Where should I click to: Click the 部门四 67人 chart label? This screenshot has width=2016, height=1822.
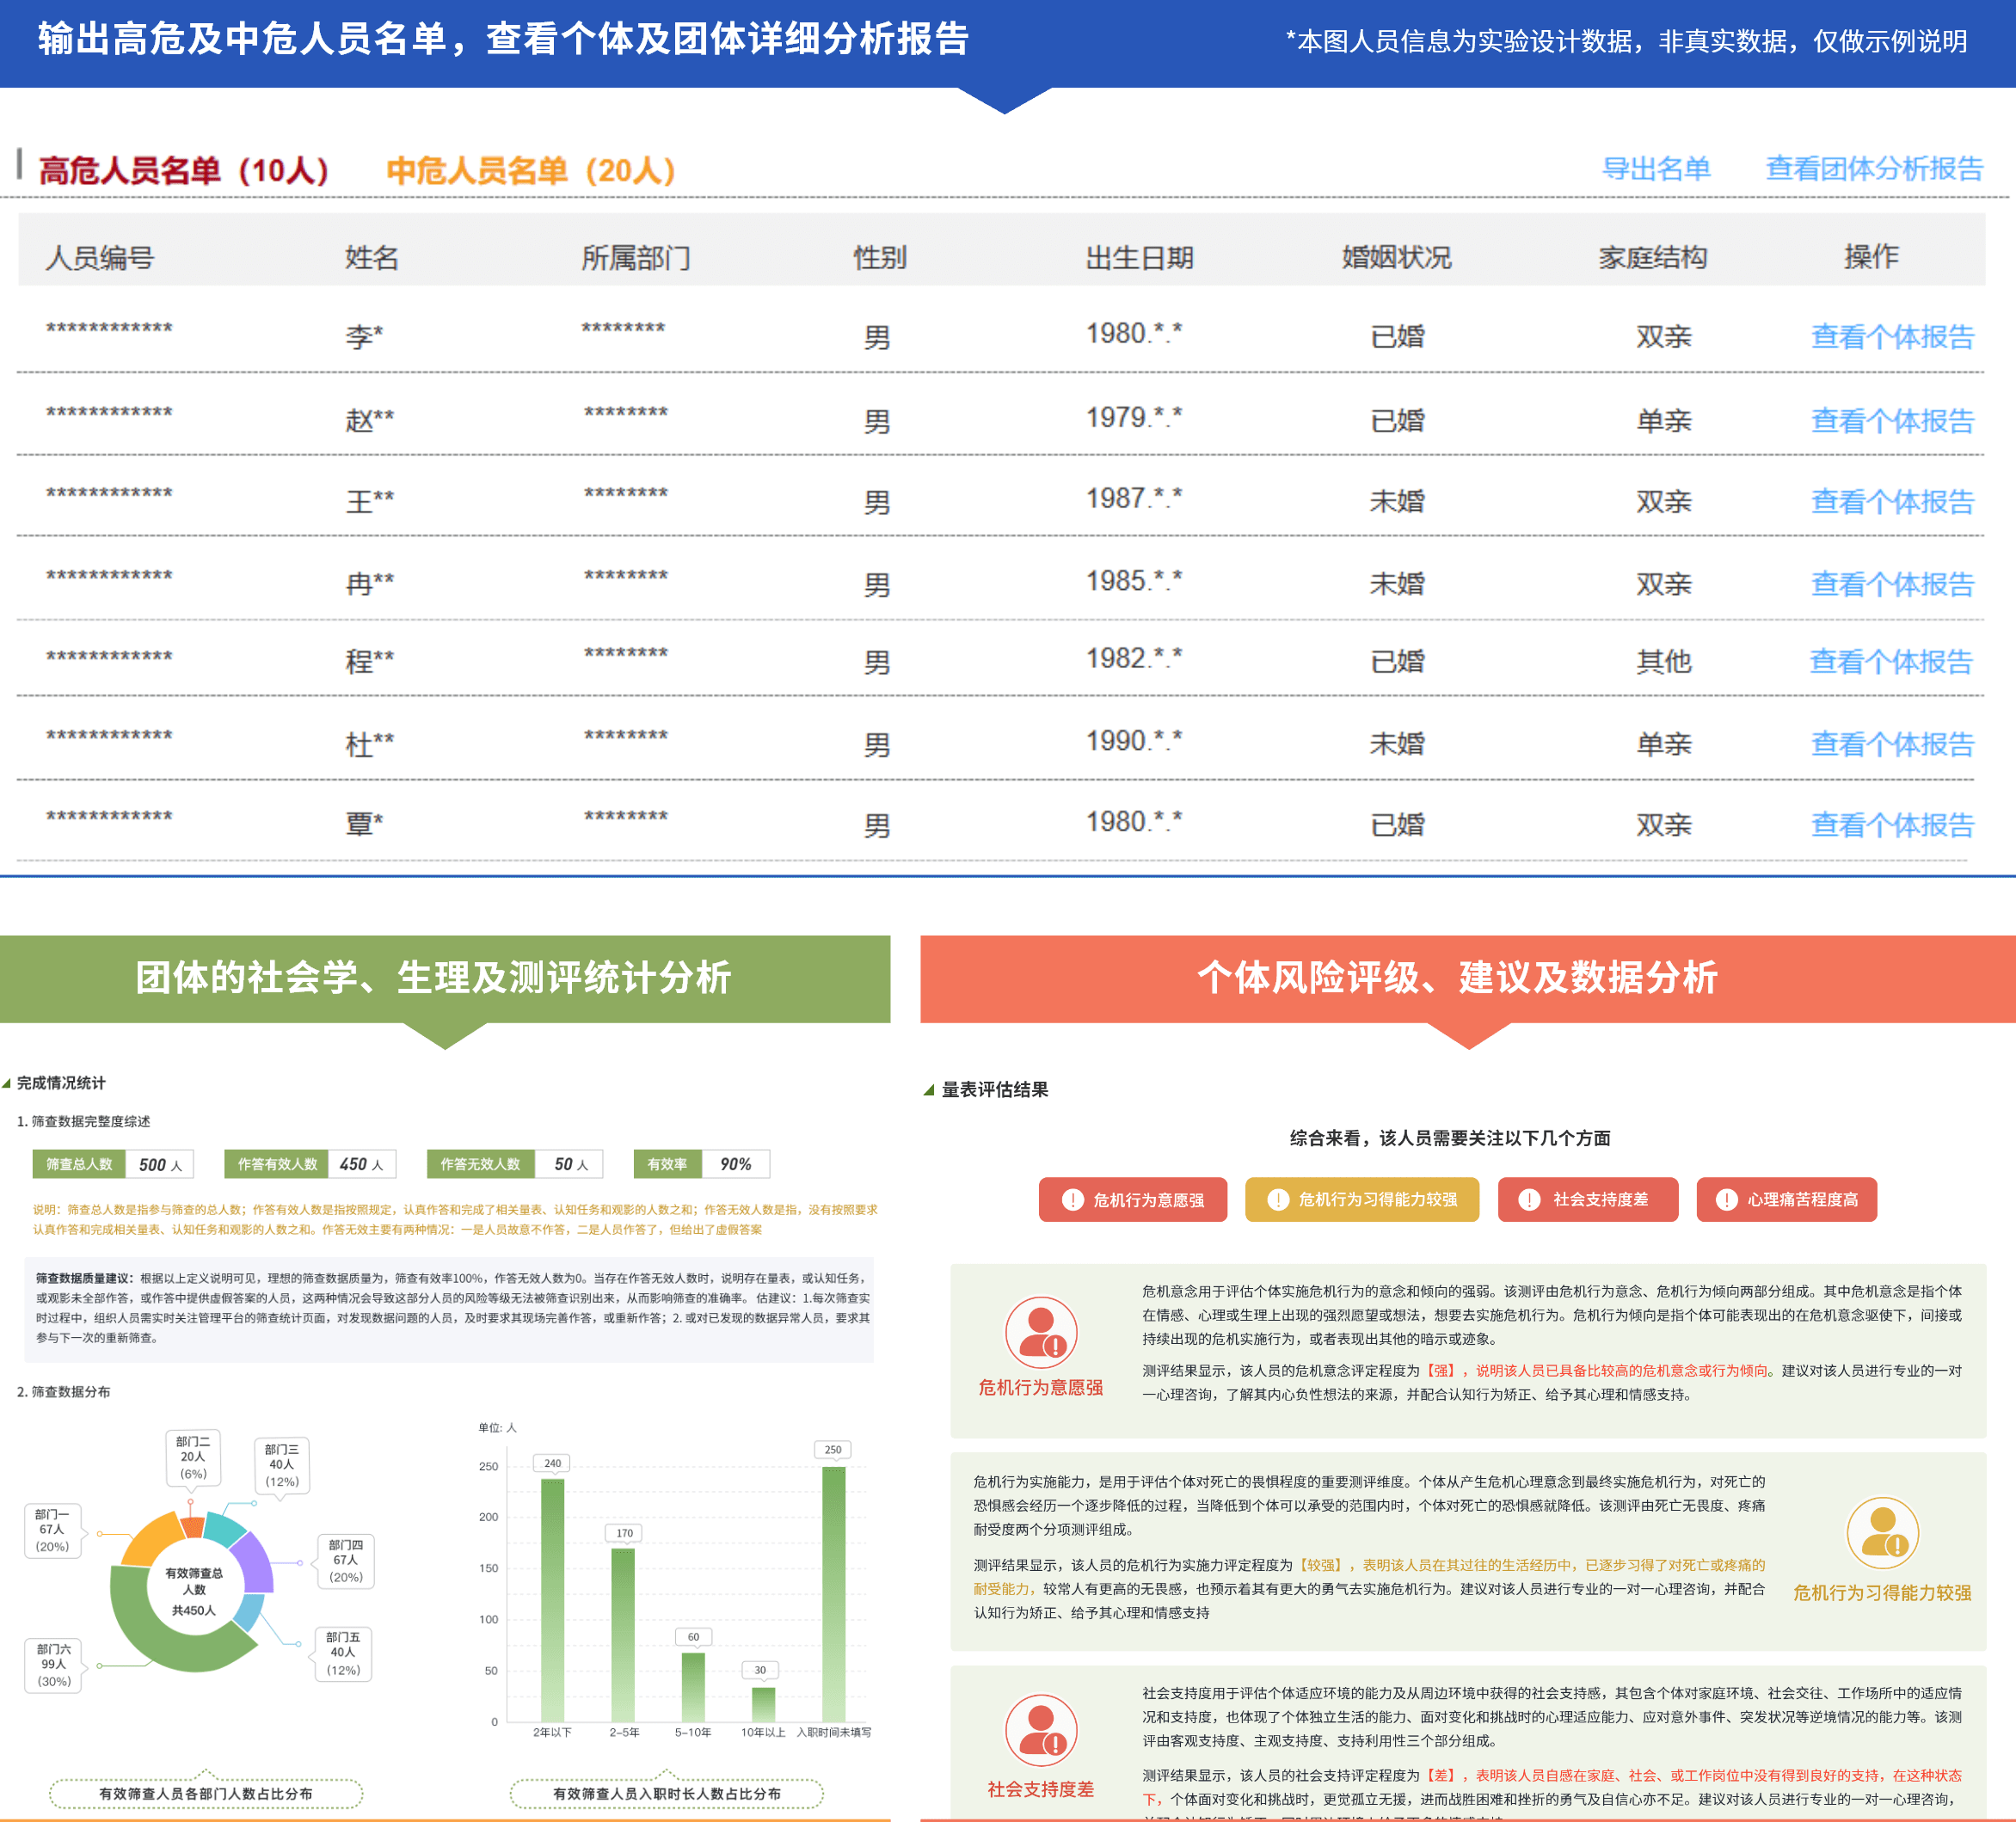[x=346, y=1560]
